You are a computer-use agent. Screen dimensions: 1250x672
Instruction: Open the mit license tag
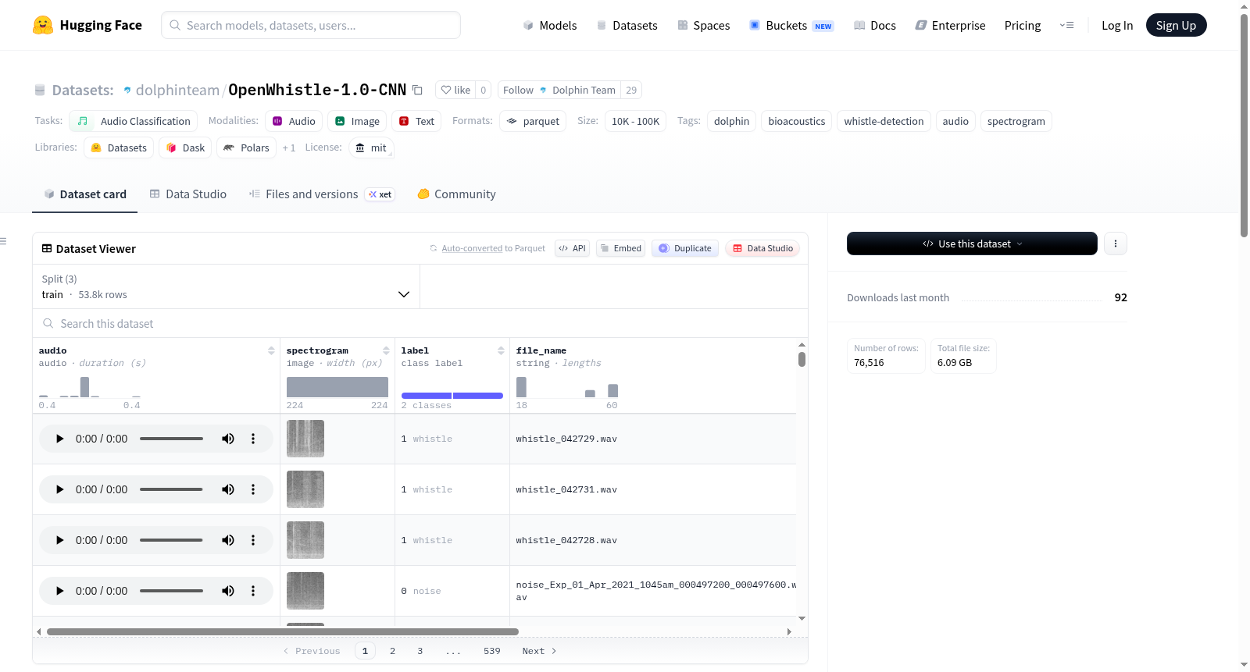point(371,148)
